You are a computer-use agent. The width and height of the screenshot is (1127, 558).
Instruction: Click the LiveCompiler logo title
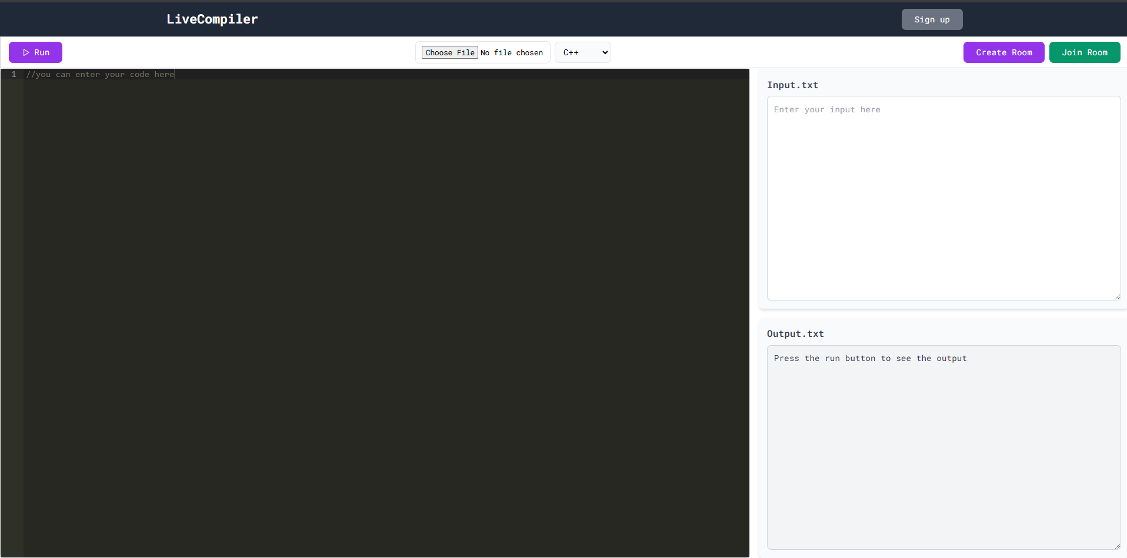pos(212,19)
